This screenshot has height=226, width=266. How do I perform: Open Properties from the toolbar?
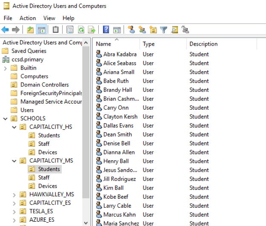[70, 30]
